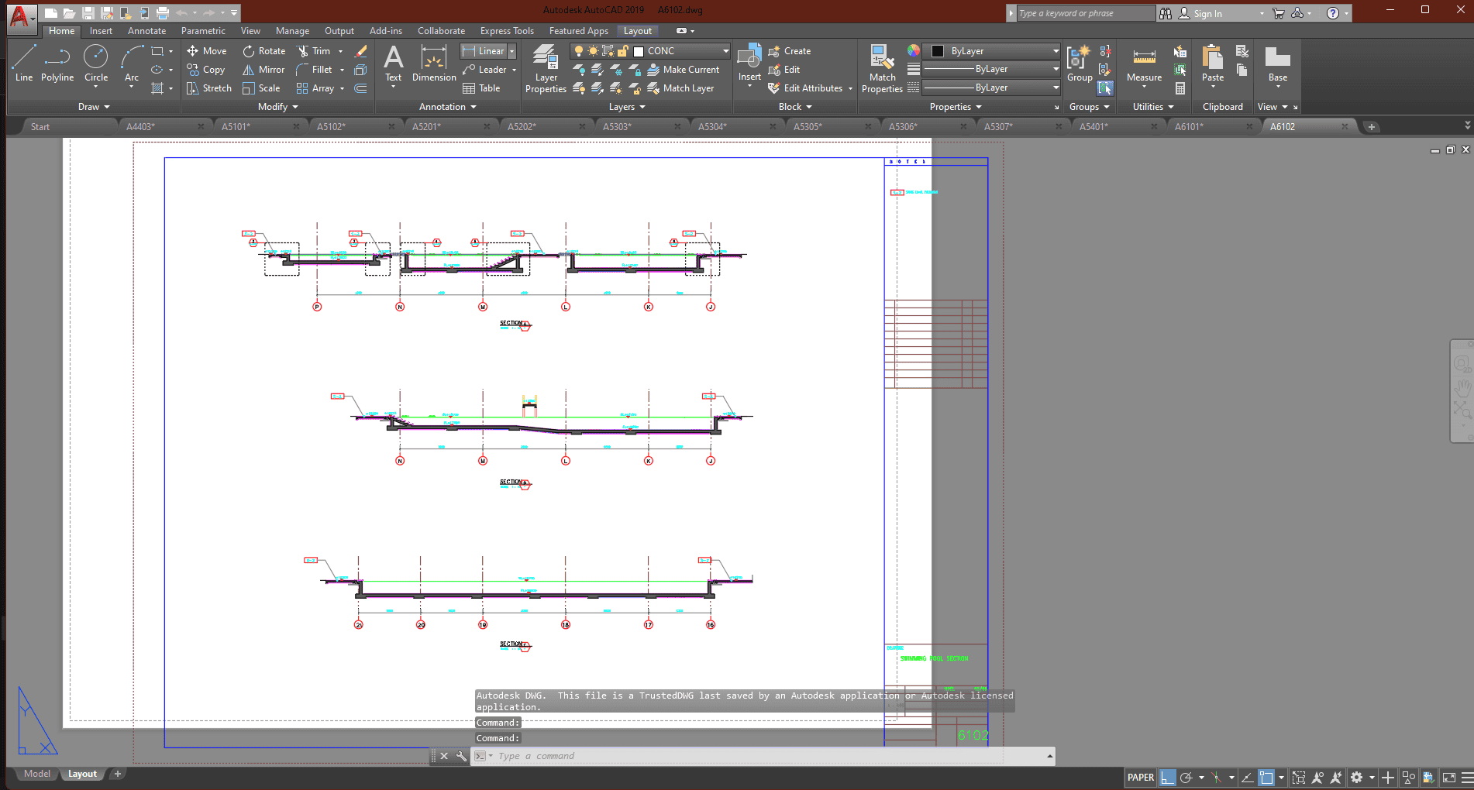Viewport: 1474px width, 790px height.
Task: Switch to the A5201 drawing tab
Action: click(x=426, y=127)
